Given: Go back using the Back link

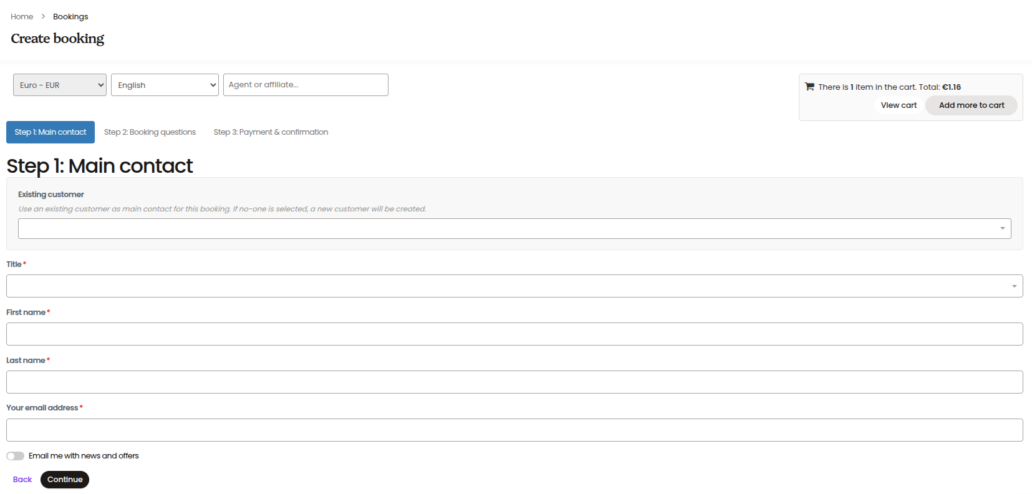Looking at the screenshot, I should [22, 480].
